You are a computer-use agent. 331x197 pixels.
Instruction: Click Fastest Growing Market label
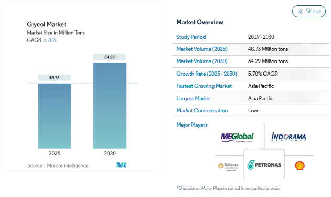pos(204,86)
